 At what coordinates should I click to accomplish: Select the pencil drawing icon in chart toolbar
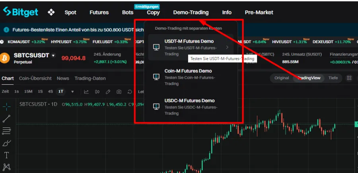[108, 91]
